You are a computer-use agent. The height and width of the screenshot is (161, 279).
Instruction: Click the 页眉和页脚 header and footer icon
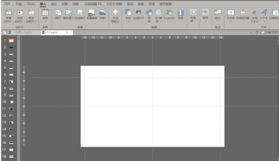click(x=242, y=14)
